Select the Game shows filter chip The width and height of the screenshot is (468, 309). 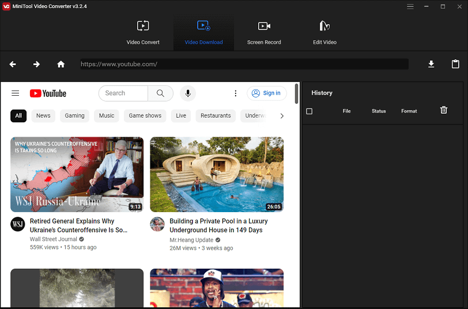tap(145, 116)
